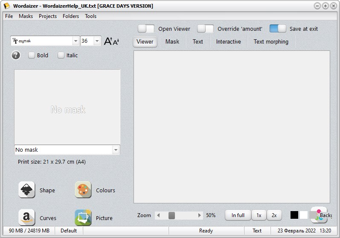Click the Ready status bar entry

[x=206, y=231]
